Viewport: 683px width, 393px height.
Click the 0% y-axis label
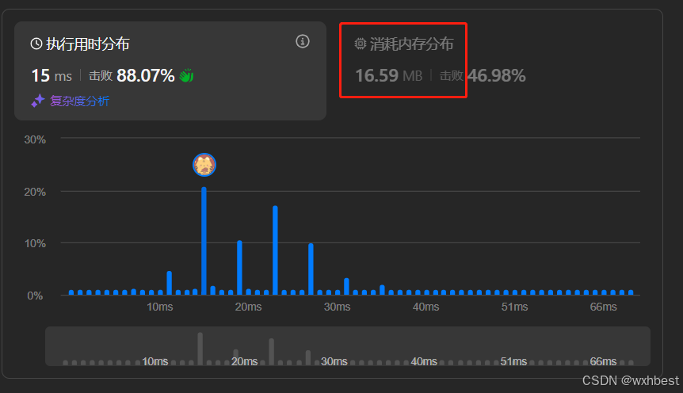coord(35,296)
